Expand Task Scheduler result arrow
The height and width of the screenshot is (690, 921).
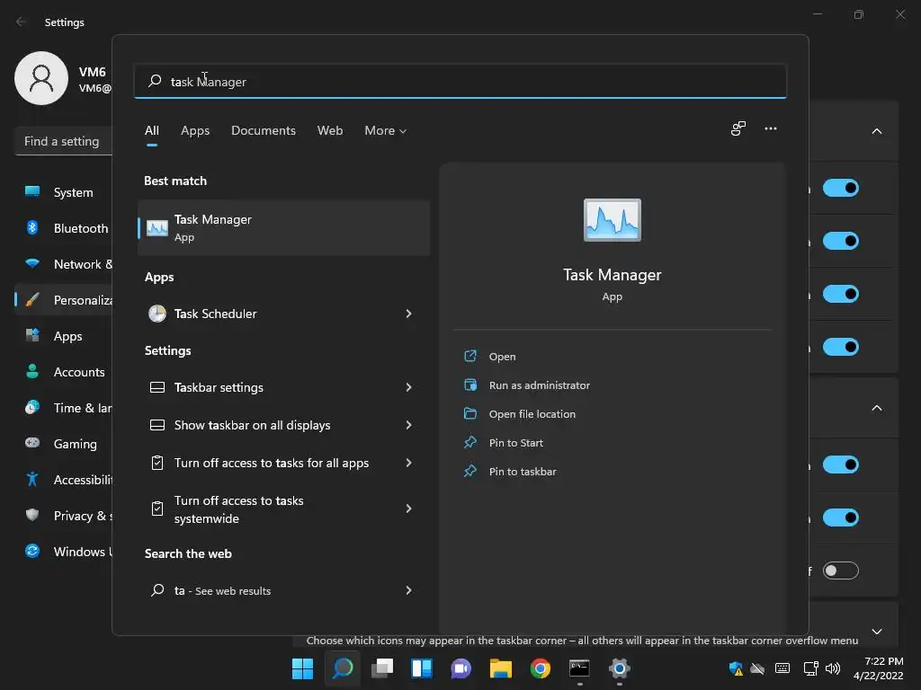pos(409,314)
